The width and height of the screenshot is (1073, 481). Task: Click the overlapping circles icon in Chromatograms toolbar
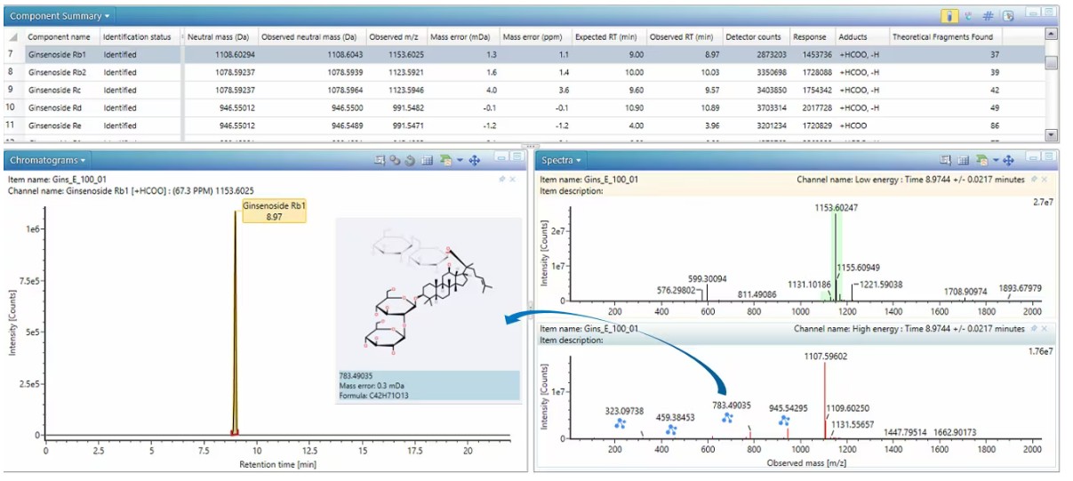pyautogui.click(x=394, y=160)
